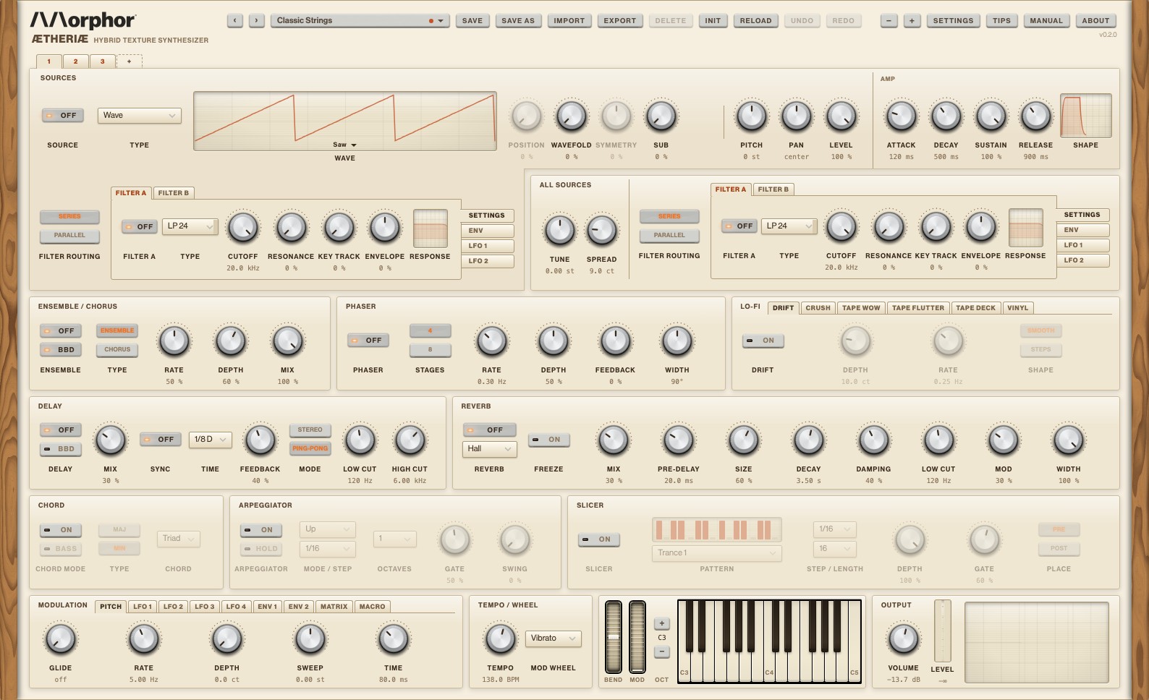
Task: Click the Save As button
Action: (x=518, y=21)
